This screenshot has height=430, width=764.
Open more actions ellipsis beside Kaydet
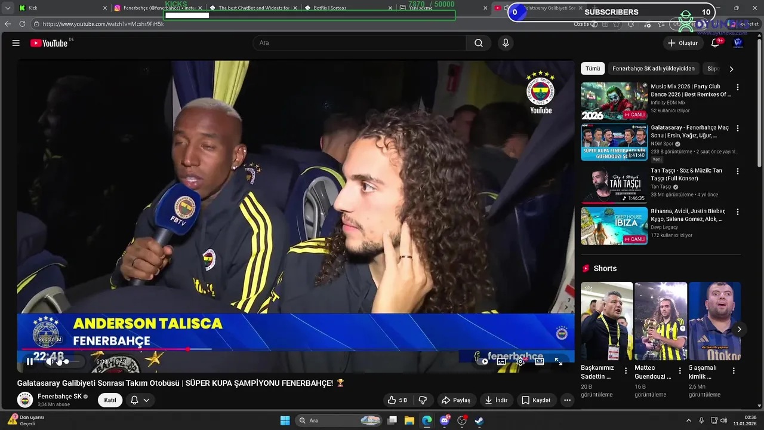568,400
